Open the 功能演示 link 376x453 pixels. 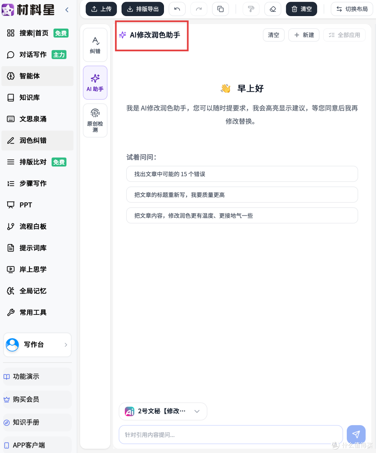[x=37, y=377]
